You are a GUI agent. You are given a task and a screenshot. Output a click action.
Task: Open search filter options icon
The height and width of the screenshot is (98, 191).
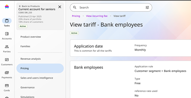[x=147, y=7]
